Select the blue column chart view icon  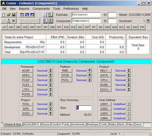point(32,15)
